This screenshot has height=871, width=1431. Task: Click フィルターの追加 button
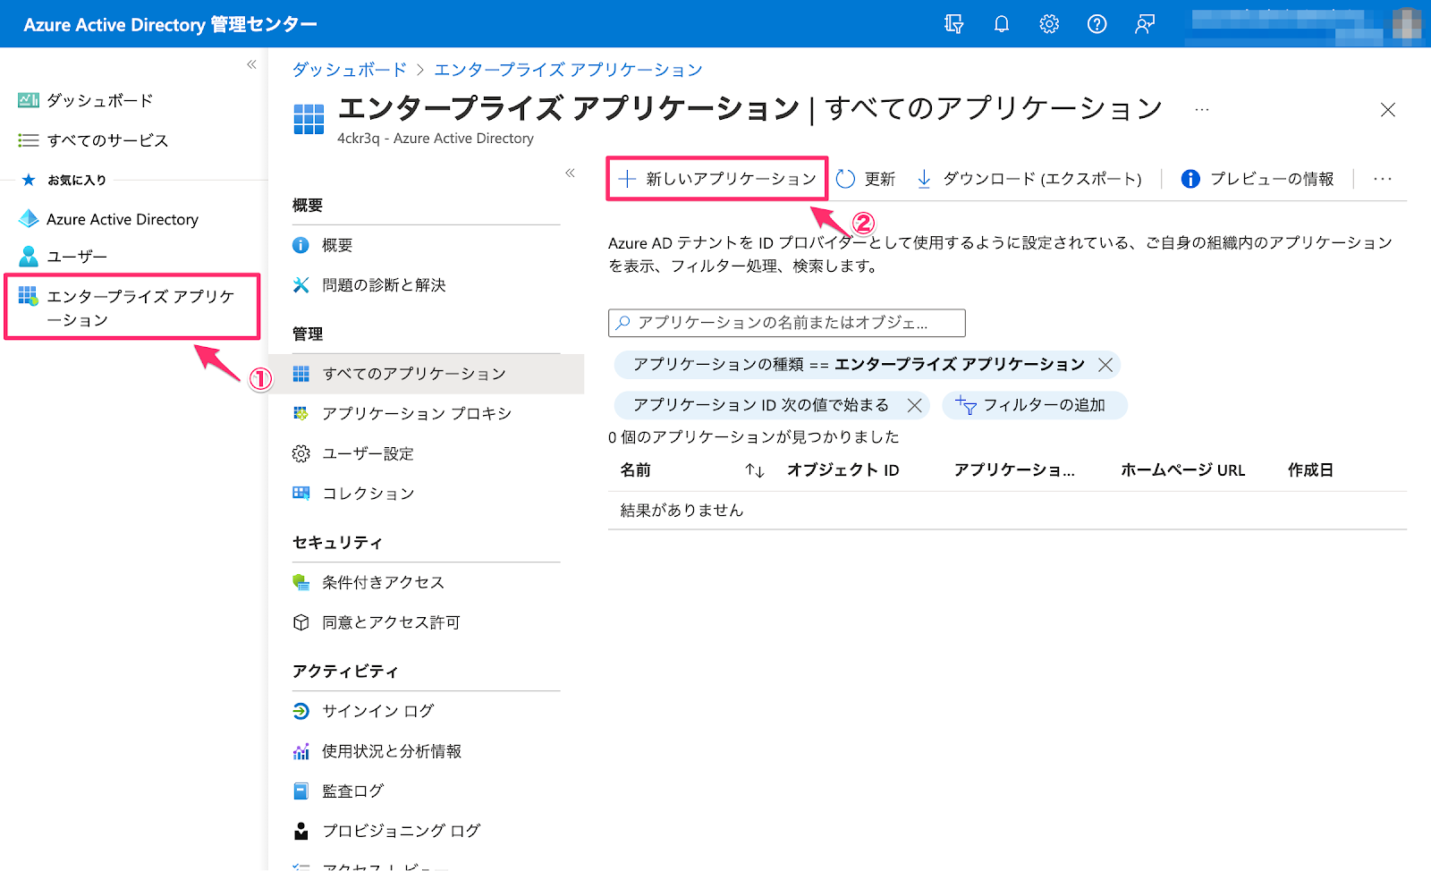click(1034, 405)
